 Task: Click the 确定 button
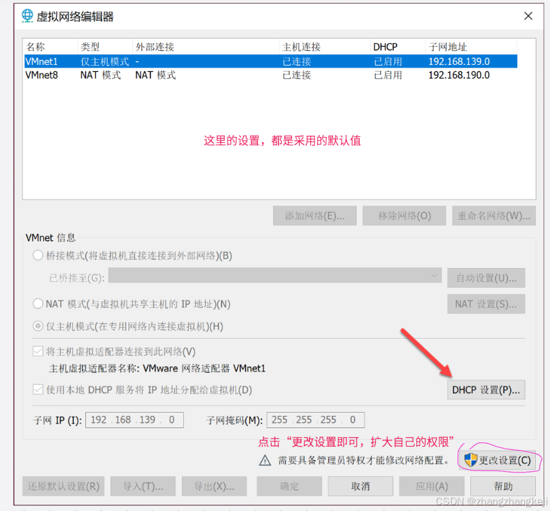(x=289, y=486)
